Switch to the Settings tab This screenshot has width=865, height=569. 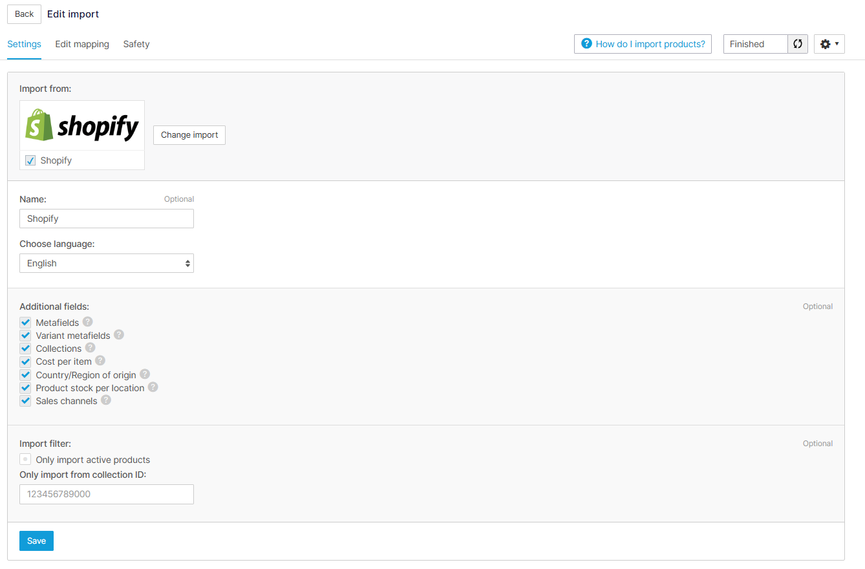(x=24, y=44)
